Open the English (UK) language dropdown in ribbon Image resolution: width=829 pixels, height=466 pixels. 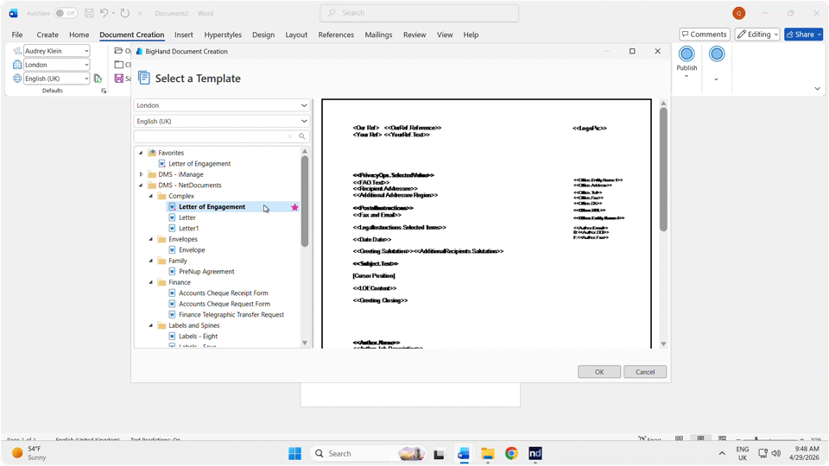pos(57,79)
